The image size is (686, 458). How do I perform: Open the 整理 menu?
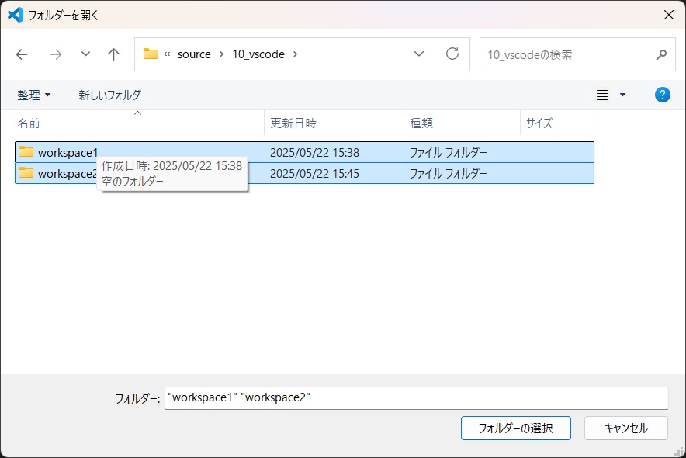click(34, 95)
